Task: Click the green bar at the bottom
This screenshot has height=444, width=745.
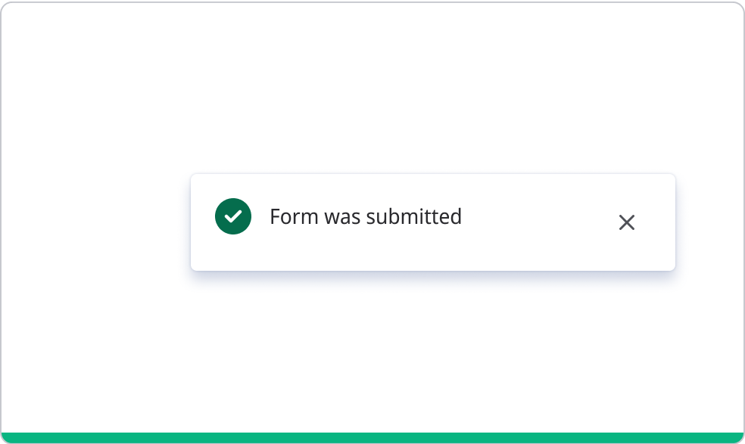Action: pos(372,438)
